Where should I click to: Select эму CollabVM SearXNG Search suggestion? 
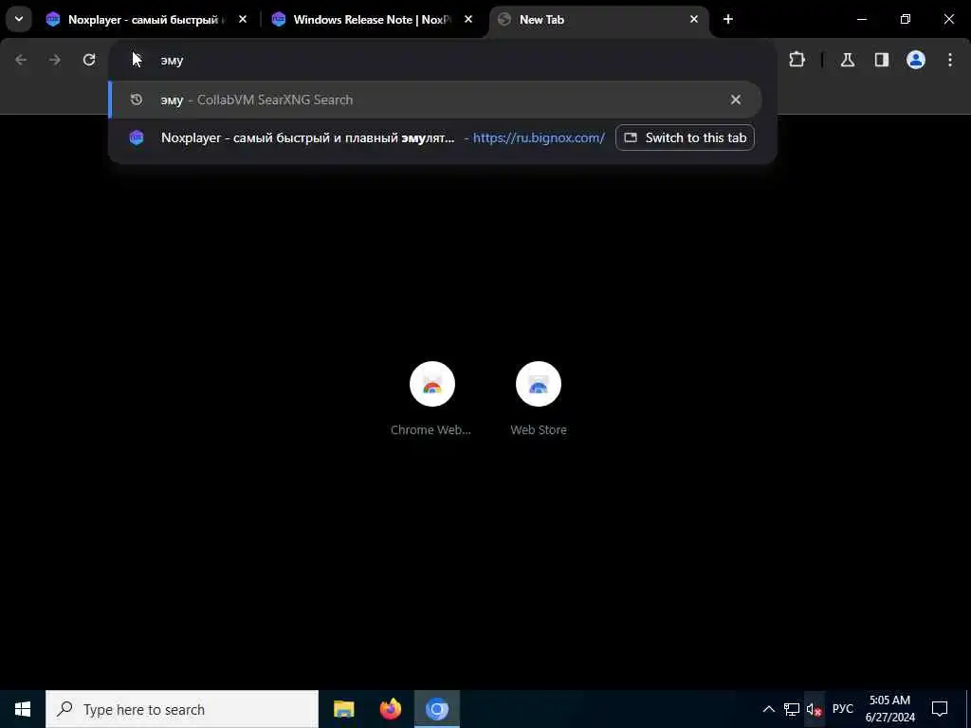point(435,100)
